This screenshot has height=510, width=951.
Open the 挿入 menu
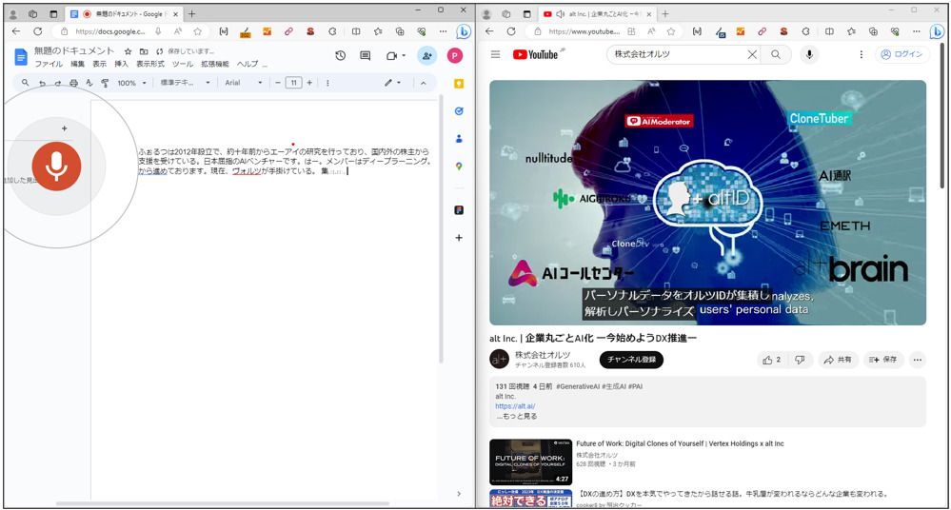pos(121,64)
